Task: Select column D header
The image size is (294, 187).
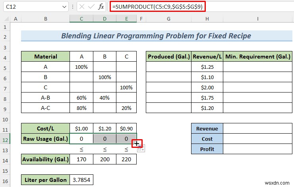Action: [104, 19]
